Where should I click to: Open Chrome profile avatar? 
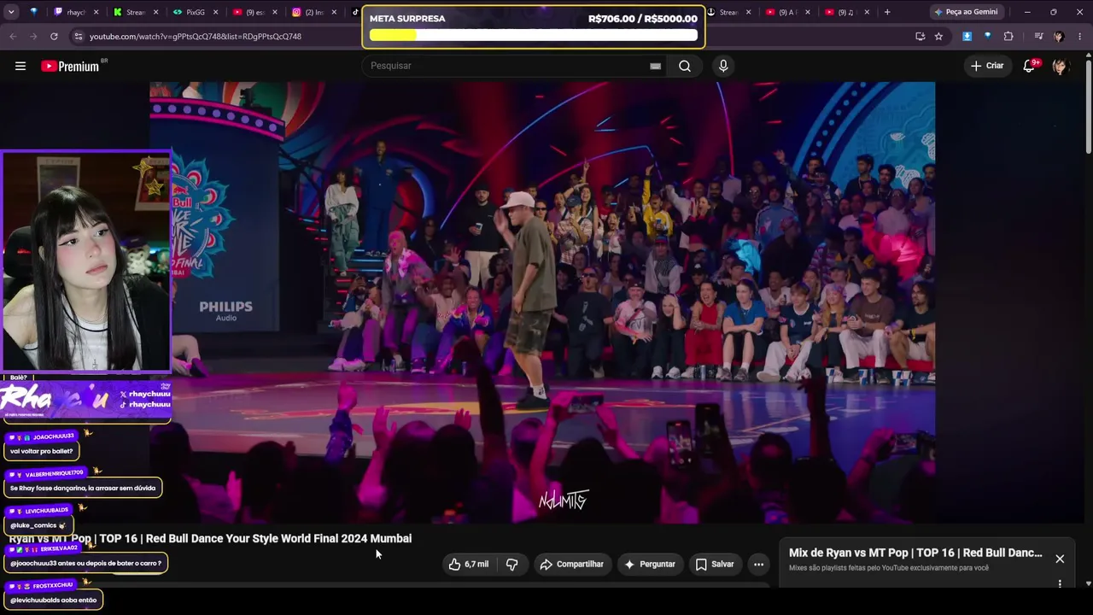coord(1059,36)
